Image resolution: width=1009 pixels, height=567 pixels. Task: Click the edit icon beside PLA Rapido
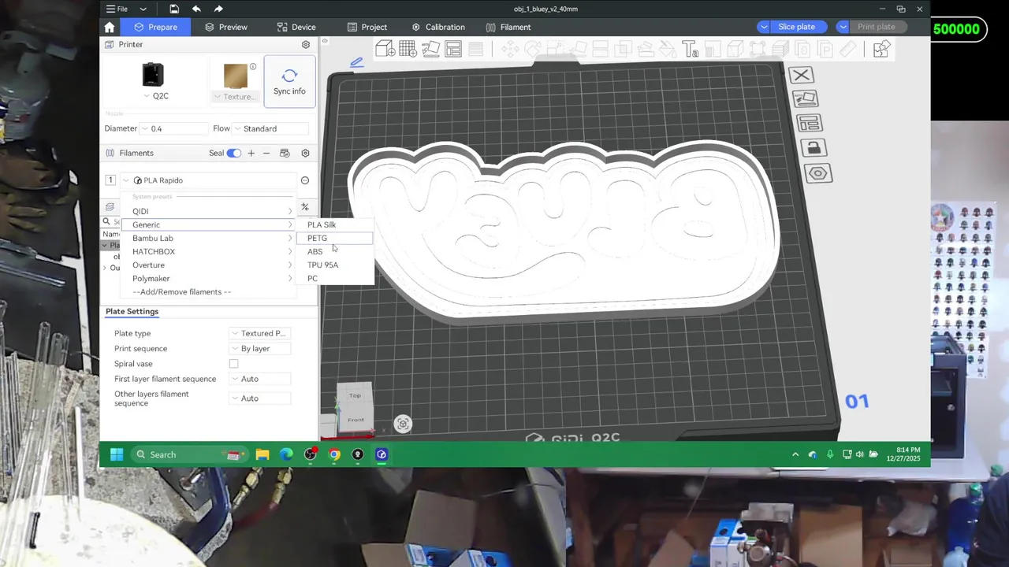point(305,180)
